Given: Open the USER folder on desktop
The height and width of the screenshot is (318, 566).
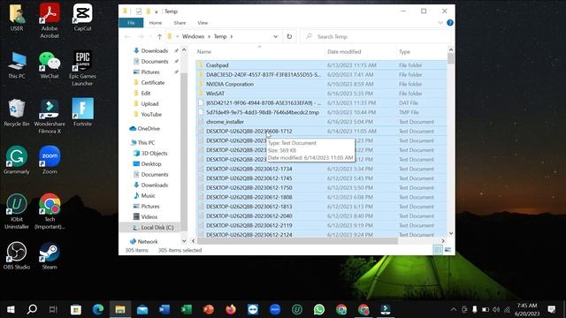Looking at the screenshot, I should 17,17.
